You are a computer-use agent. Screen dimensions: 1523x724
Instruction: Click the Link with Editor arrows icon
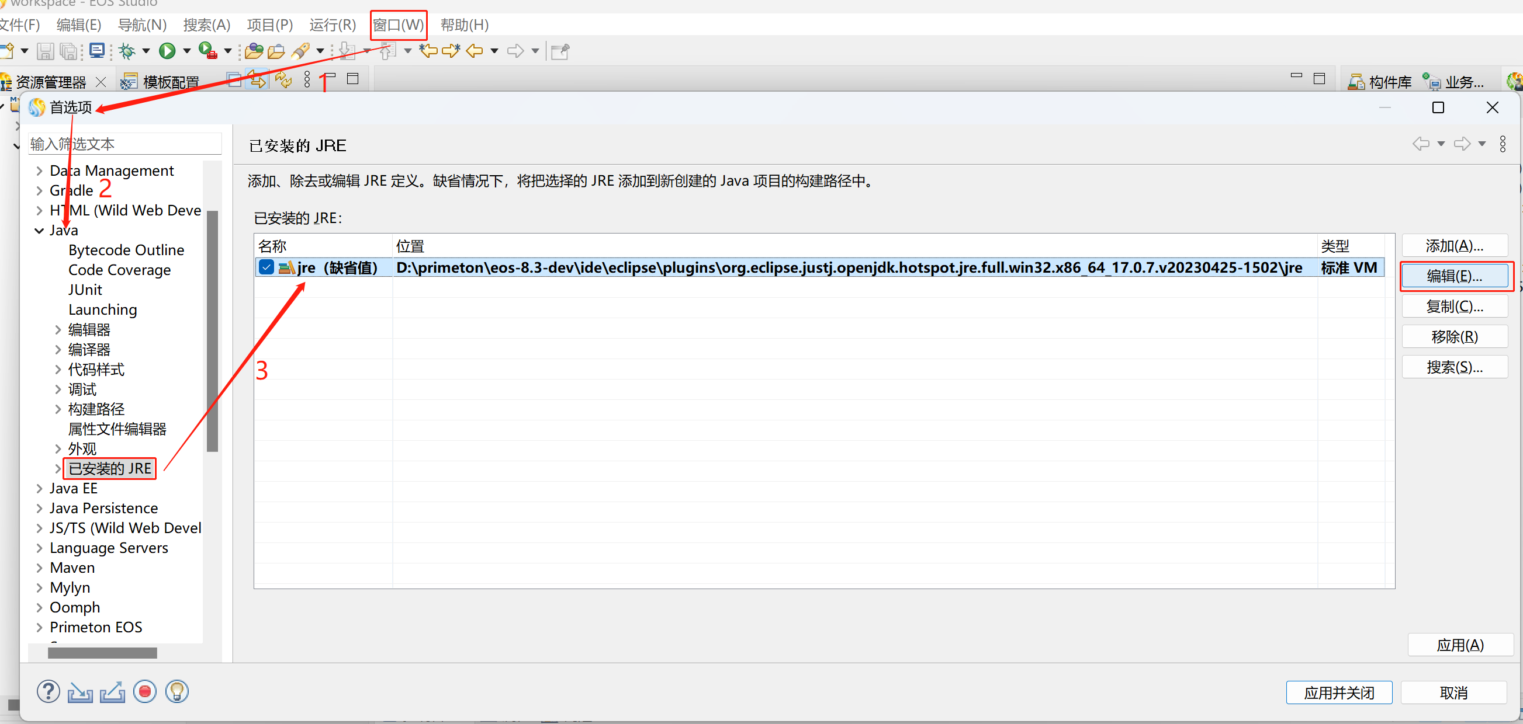tap(258, 80)
